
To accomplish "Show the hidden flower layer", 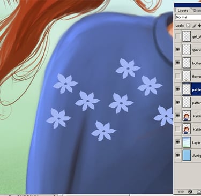I will [x=178, y=76].
